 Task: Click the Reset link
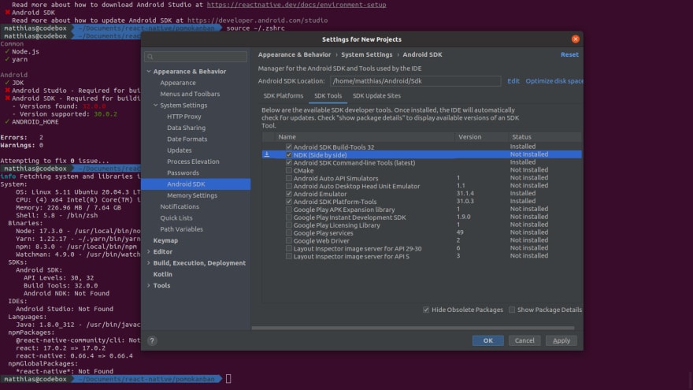click(569, 54)
